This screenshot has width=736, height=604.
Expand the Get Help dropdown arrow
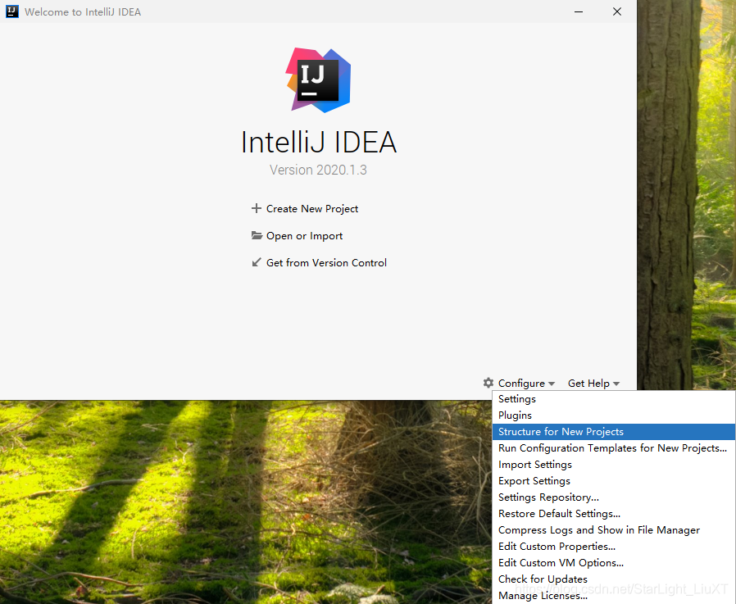tap(616, 384)
